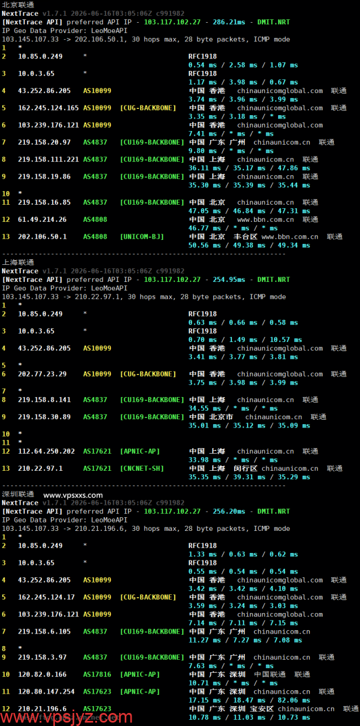Select the 256.20ms API latency value
This screenshot has height=726, width=360.
229,512
